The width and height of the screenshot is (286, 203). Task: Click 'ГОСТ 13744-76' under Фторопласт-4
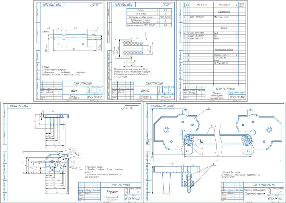tap(145, 98)
